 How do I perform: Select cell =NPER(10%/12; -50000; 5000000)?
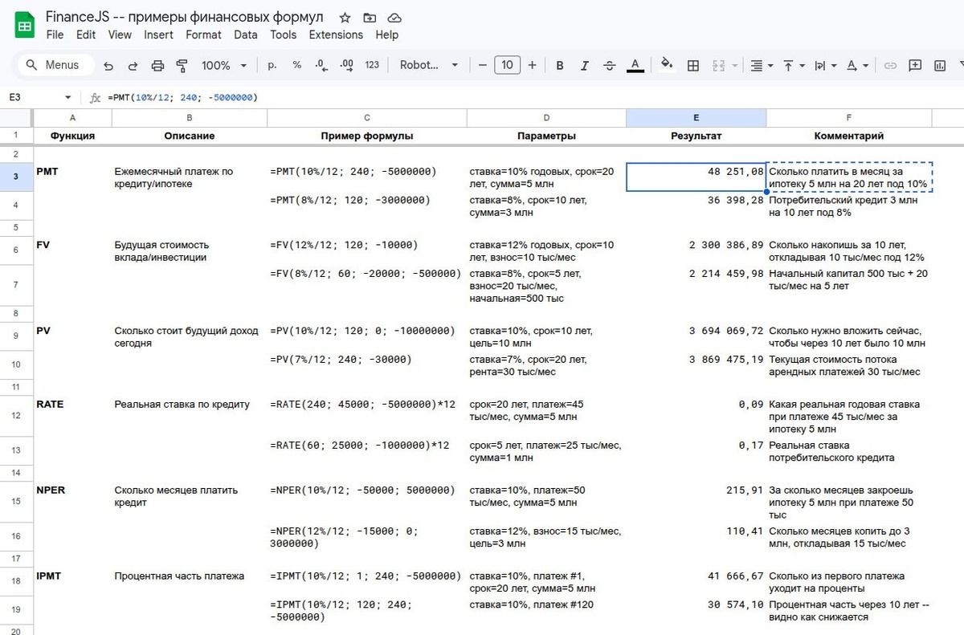366,500
